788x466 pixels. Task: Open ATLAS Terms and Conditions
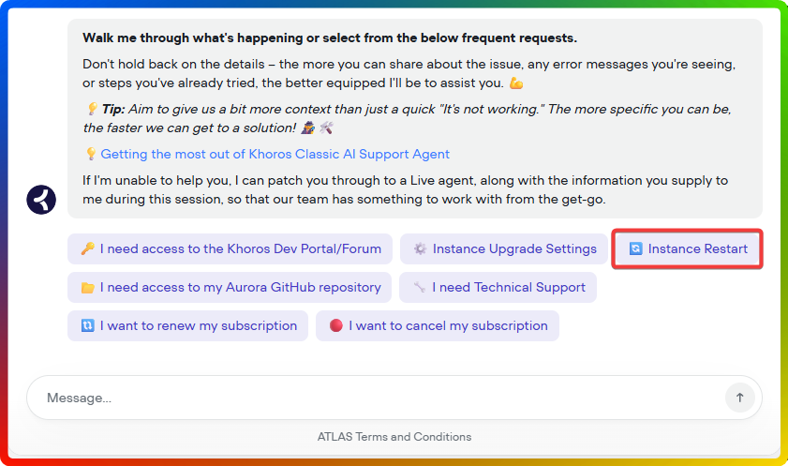pyautogui.click(x=394, y=437)
